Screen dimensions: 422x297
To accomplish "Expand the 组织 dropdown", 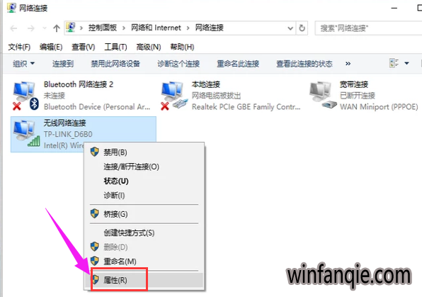I will (24, 64).
